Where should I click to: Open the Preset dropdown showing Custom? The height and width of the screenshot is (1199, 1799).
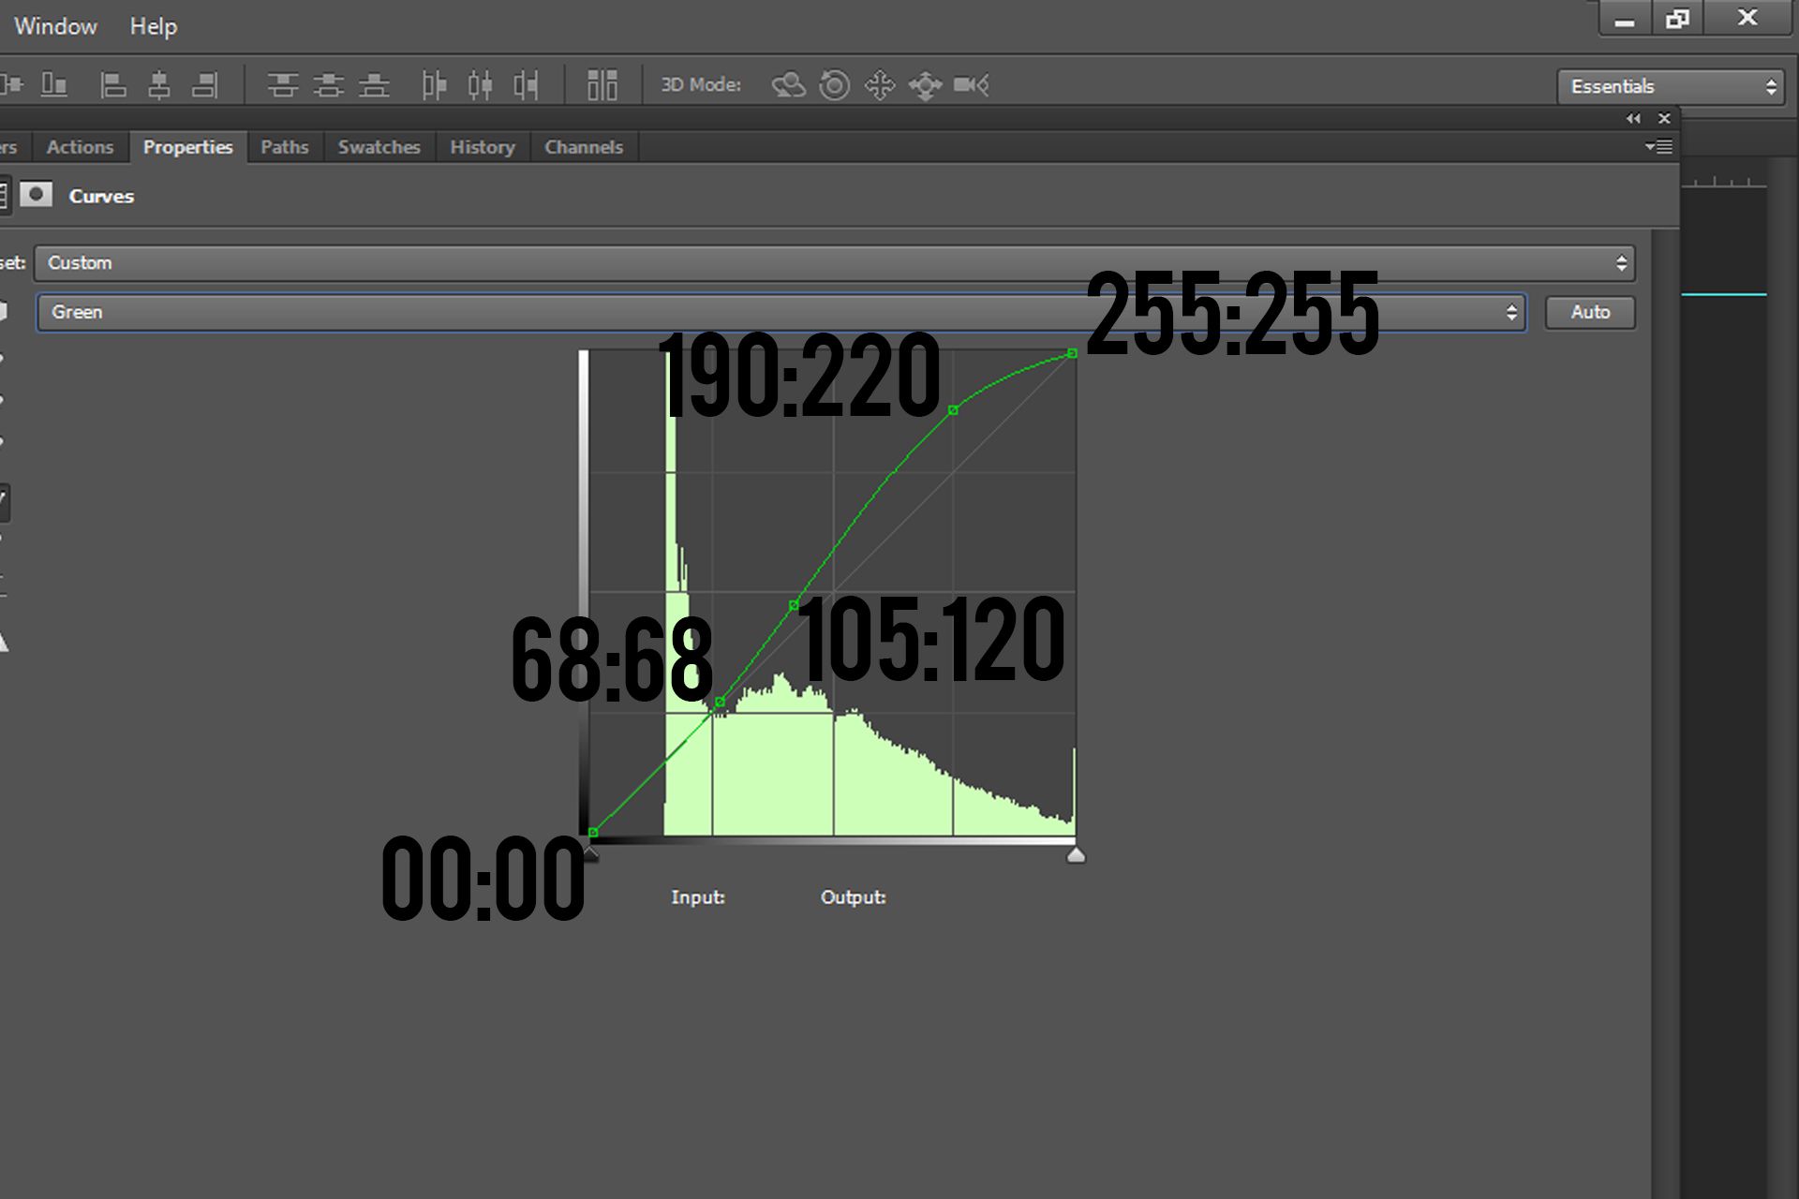[834, 263]
